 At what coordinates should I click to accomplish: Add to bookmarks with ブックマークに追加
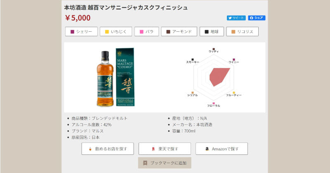click(x=165, y=163)
